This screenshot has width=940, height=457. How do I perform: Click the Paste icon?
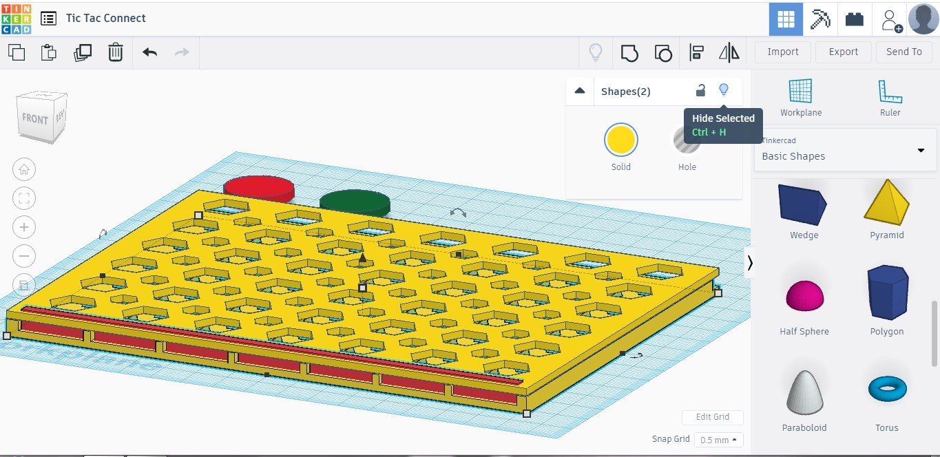click(49, 52)
